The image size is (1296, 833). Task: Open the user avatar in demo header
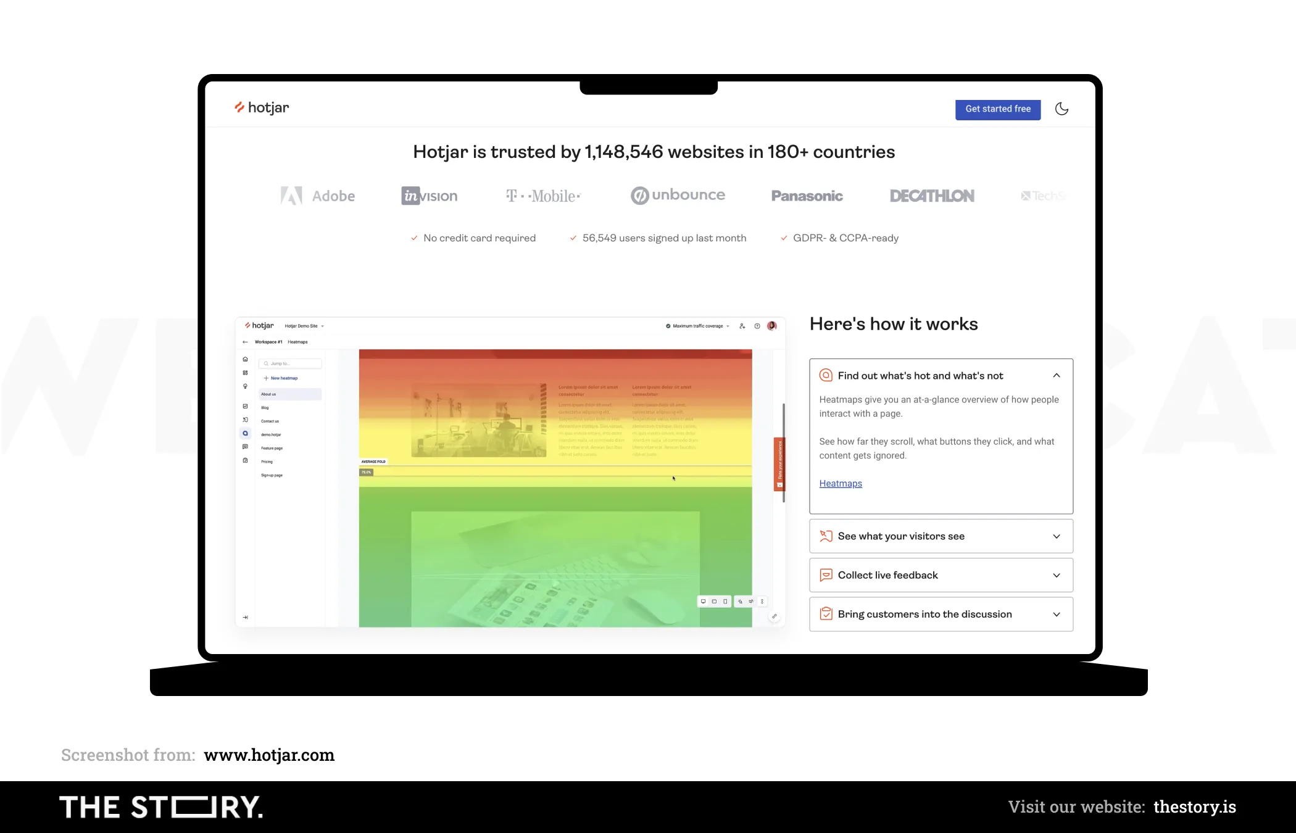tap(772, 326)
